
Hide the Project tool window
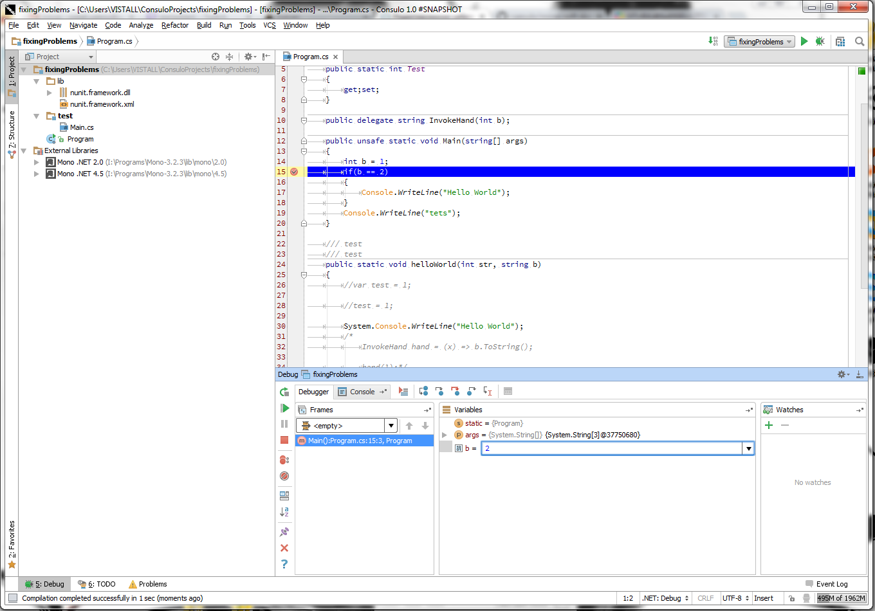(x=266, y=57)
